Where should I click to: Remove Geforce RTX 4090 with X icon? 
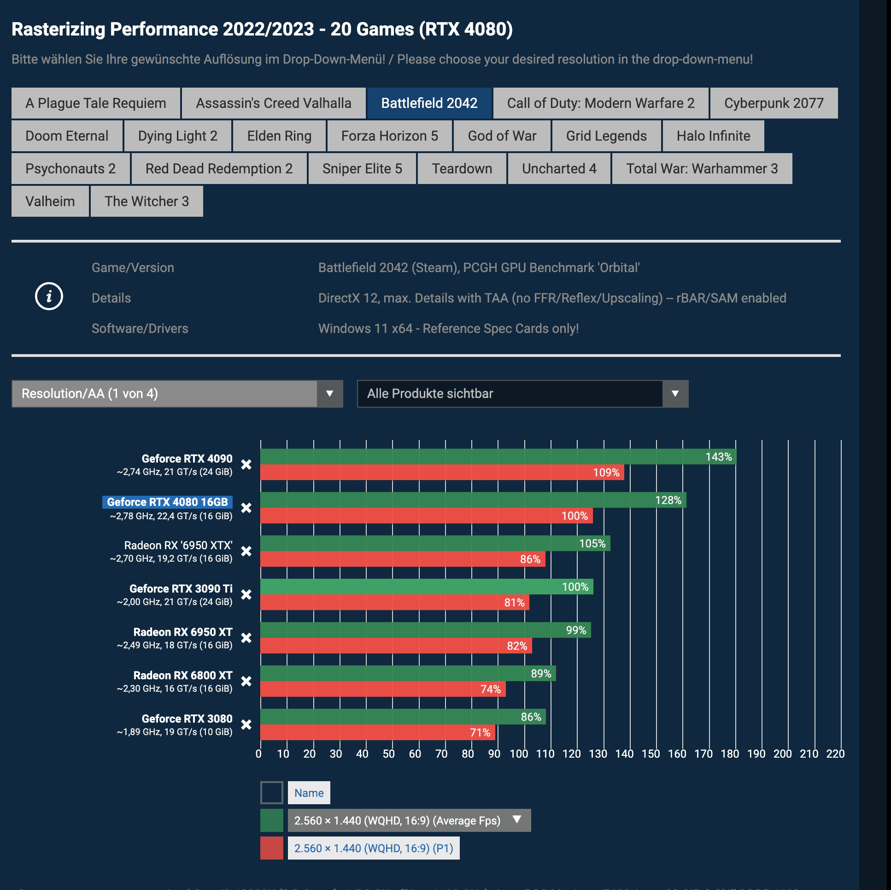click(x=246, y=464)
